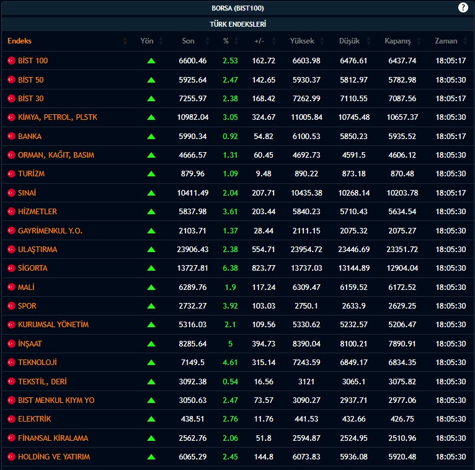The width and height of the screenshot is (475, 470).
Task: Click the green up arrow in ULAŞTIRMA row
Action: (151, 250)
